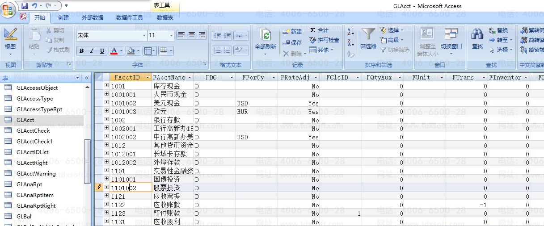Switch to the 创建 ribbon tab
The height and width of the screenshot is (226, 544).
click(63, 18)
